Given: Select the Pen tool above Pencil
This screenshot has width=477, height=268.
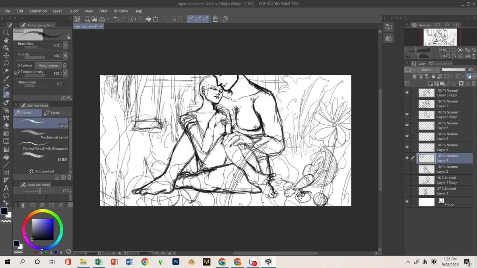Looking at the screenshot, I should (x=6, y=87).
